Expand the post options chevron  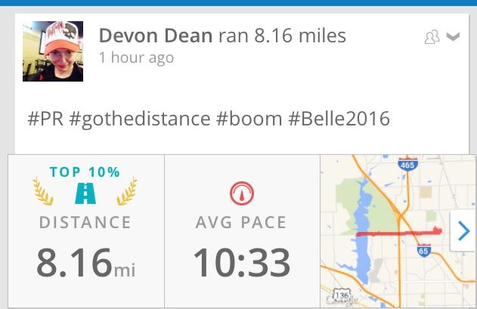click(453, 37)
